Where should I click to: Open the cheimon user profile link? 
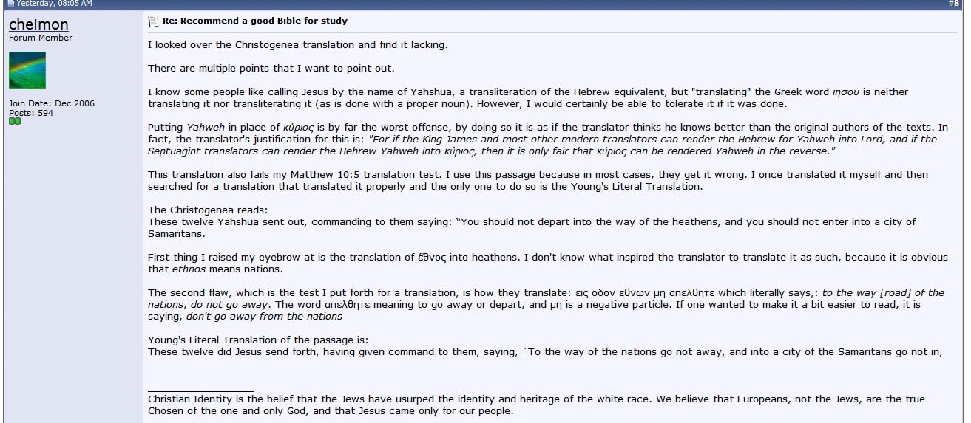pos(38,25)
